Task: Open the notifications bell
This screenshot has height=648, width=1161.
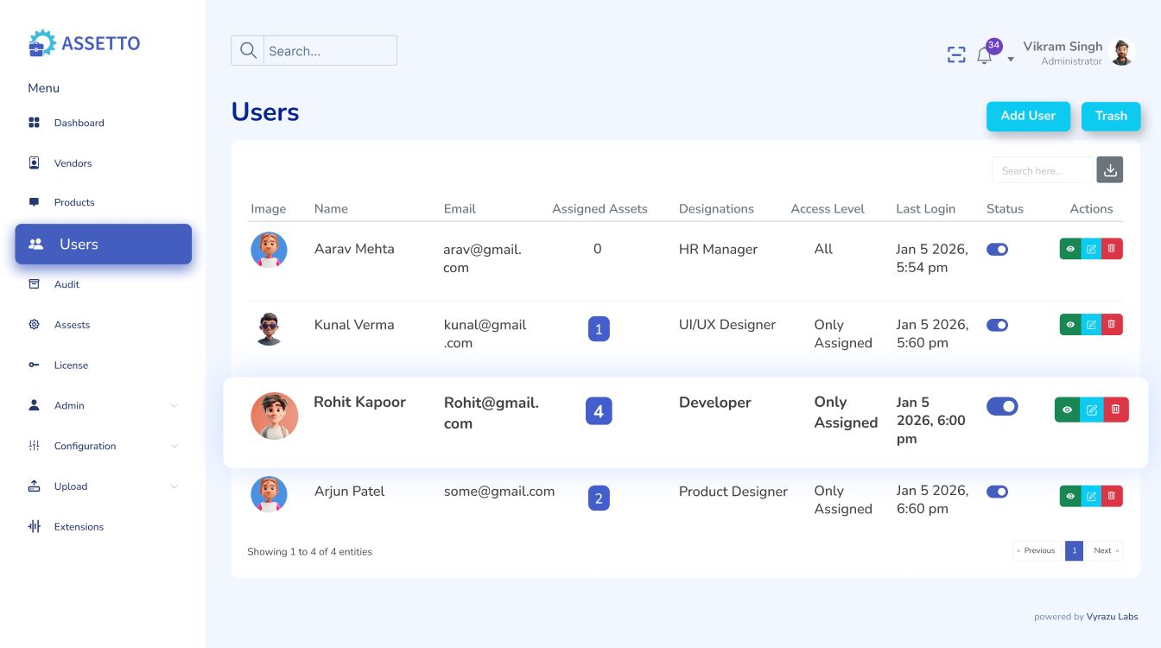Action: coord(984,56)
